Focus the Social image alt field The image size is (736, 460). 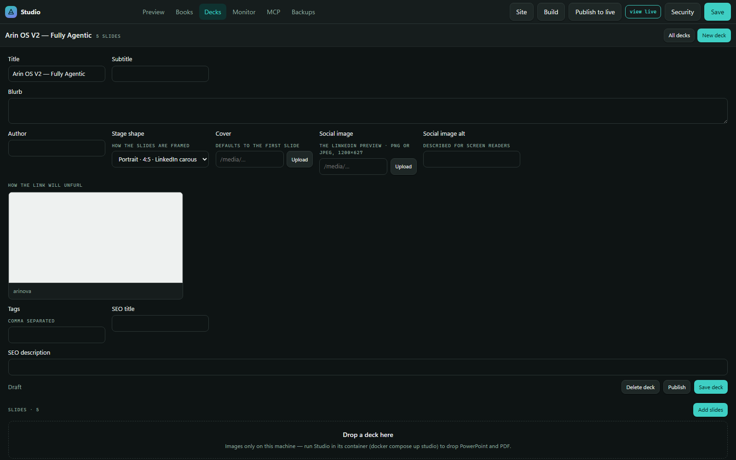(471, 159)
